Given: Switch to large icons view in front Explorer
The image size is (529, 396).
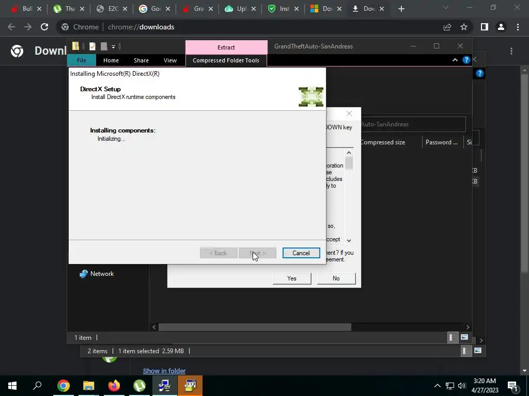Looking at the screenshot, I should pos(464,337).
